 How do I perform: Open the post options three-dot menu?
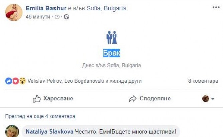pyautogui.click(x=216, y=7)
